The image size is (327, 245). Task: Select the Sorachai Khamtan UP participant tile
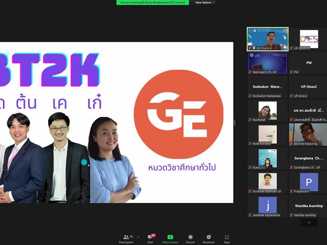[268, 183]
